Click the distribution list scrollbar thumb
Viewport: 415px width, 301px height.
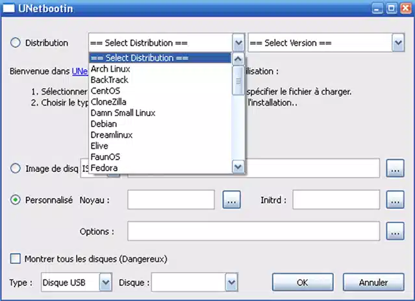[x=238, y=80]
